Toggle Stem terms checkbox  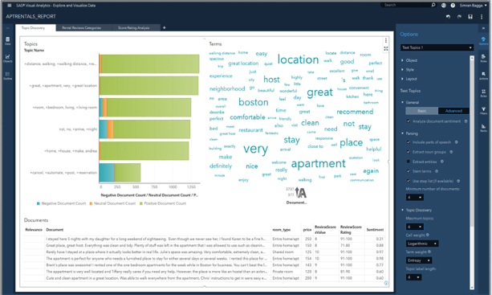click(409, 171)
